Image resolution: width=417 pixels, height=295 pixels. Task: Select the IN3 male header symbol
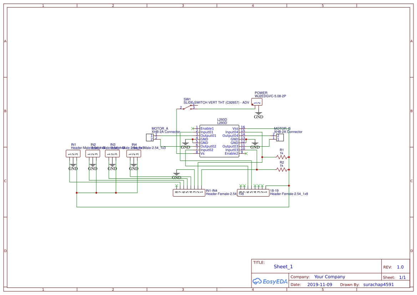112,154
